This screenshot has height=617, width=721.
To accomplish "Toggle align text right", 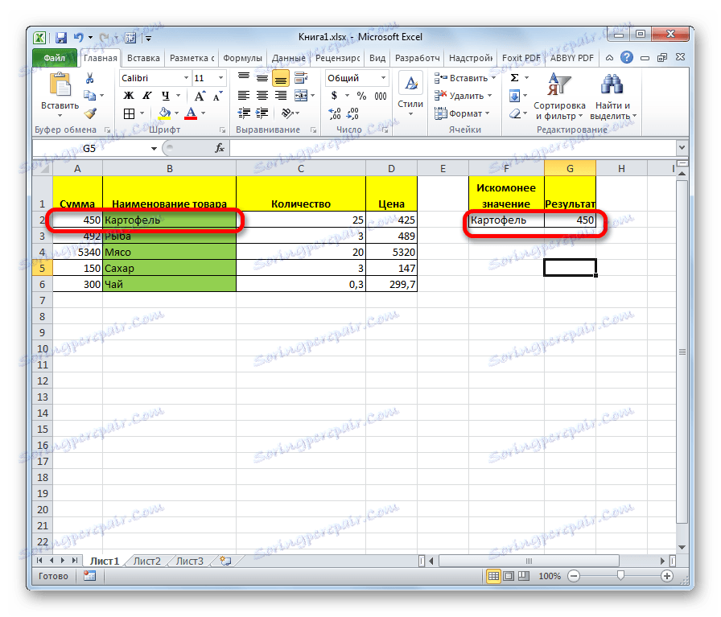I will pyautogui.click(x=281, y=96).
